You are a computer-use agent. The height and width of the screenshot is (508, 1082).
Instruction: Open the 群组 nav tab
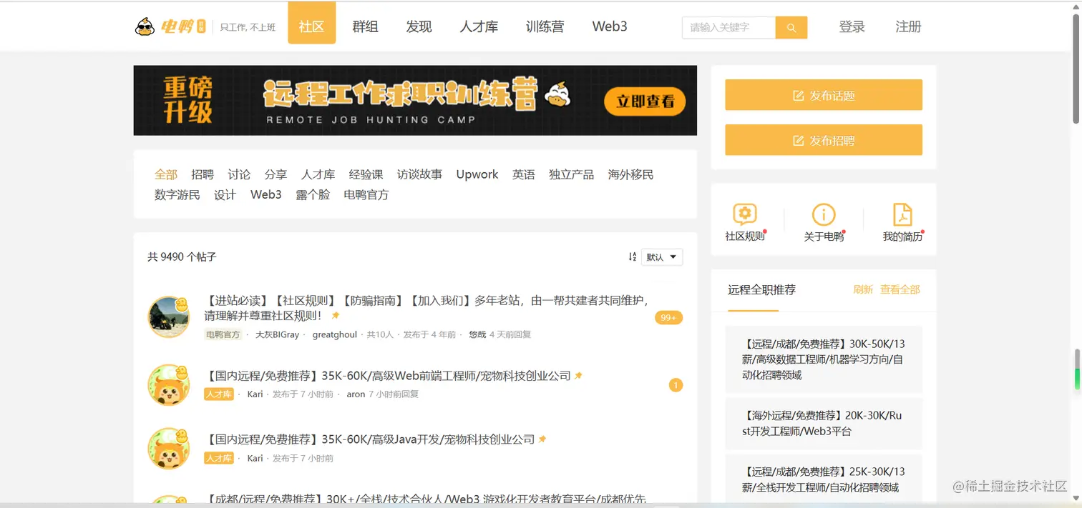pos(365,26)
